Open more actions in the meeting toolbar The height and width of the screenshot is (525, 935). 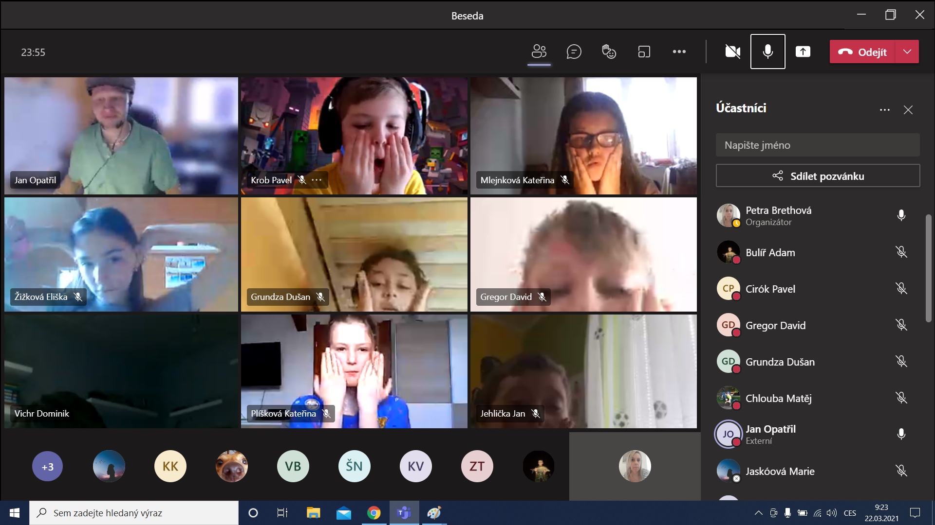[x=679, y=52]
